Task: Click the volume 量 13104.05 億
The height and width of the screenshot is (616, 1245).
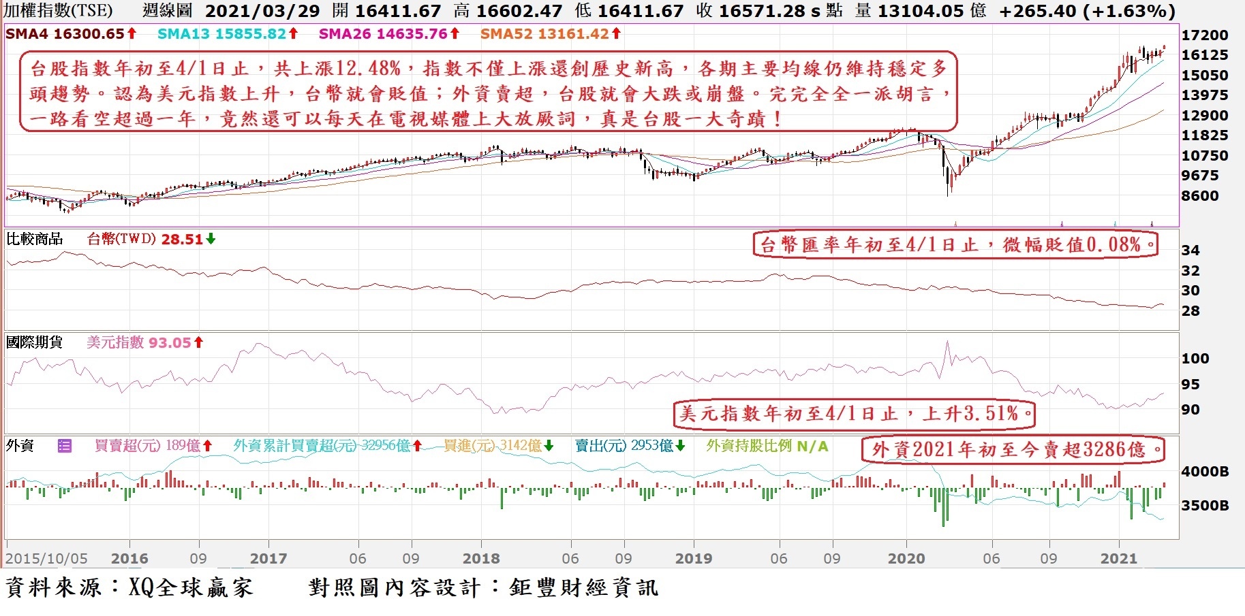Action: point(920,11)
